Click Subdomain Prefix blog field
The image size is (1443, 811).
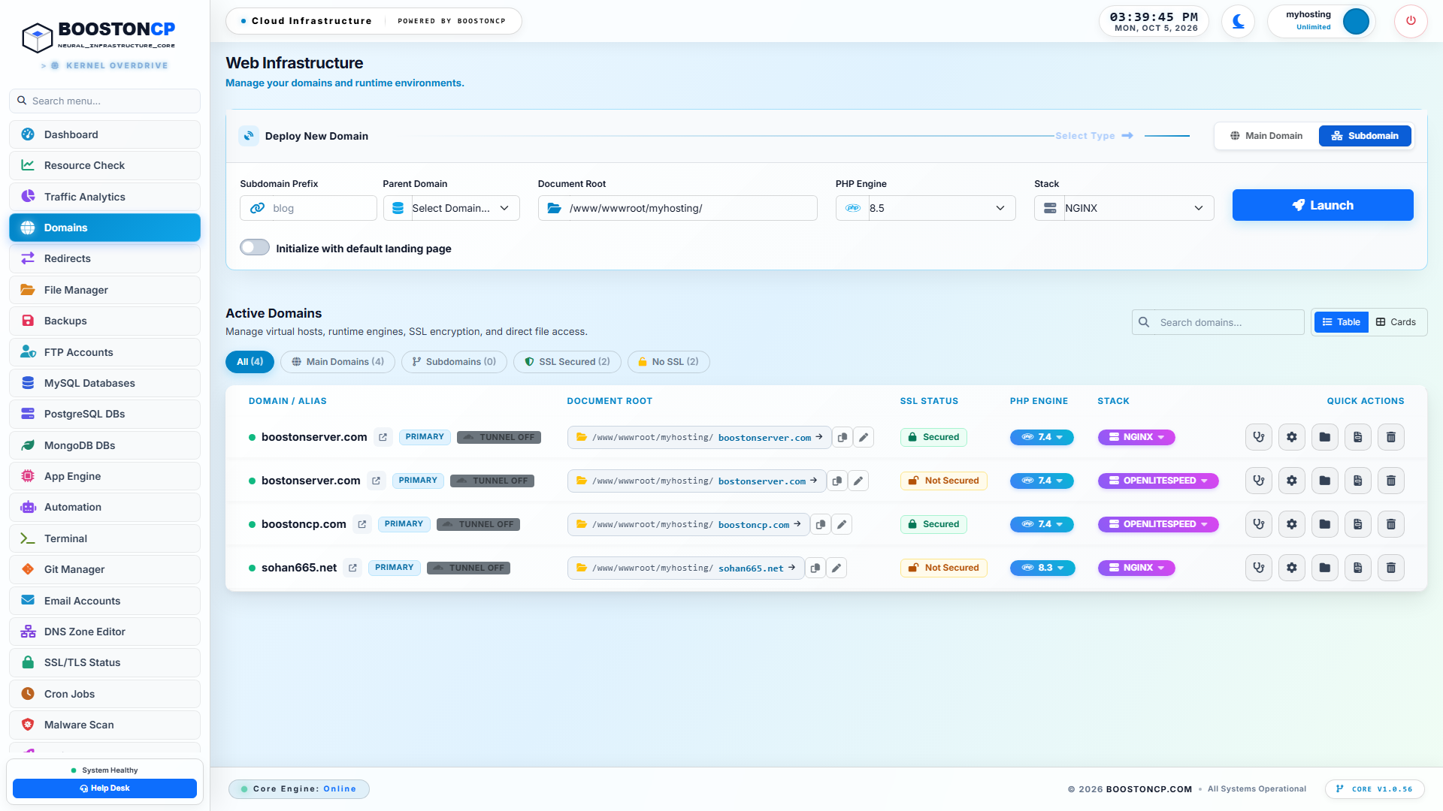(x=308, y=208)
